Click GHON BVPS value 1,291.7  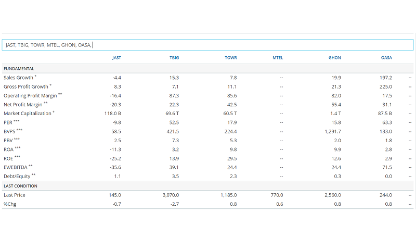333,131
